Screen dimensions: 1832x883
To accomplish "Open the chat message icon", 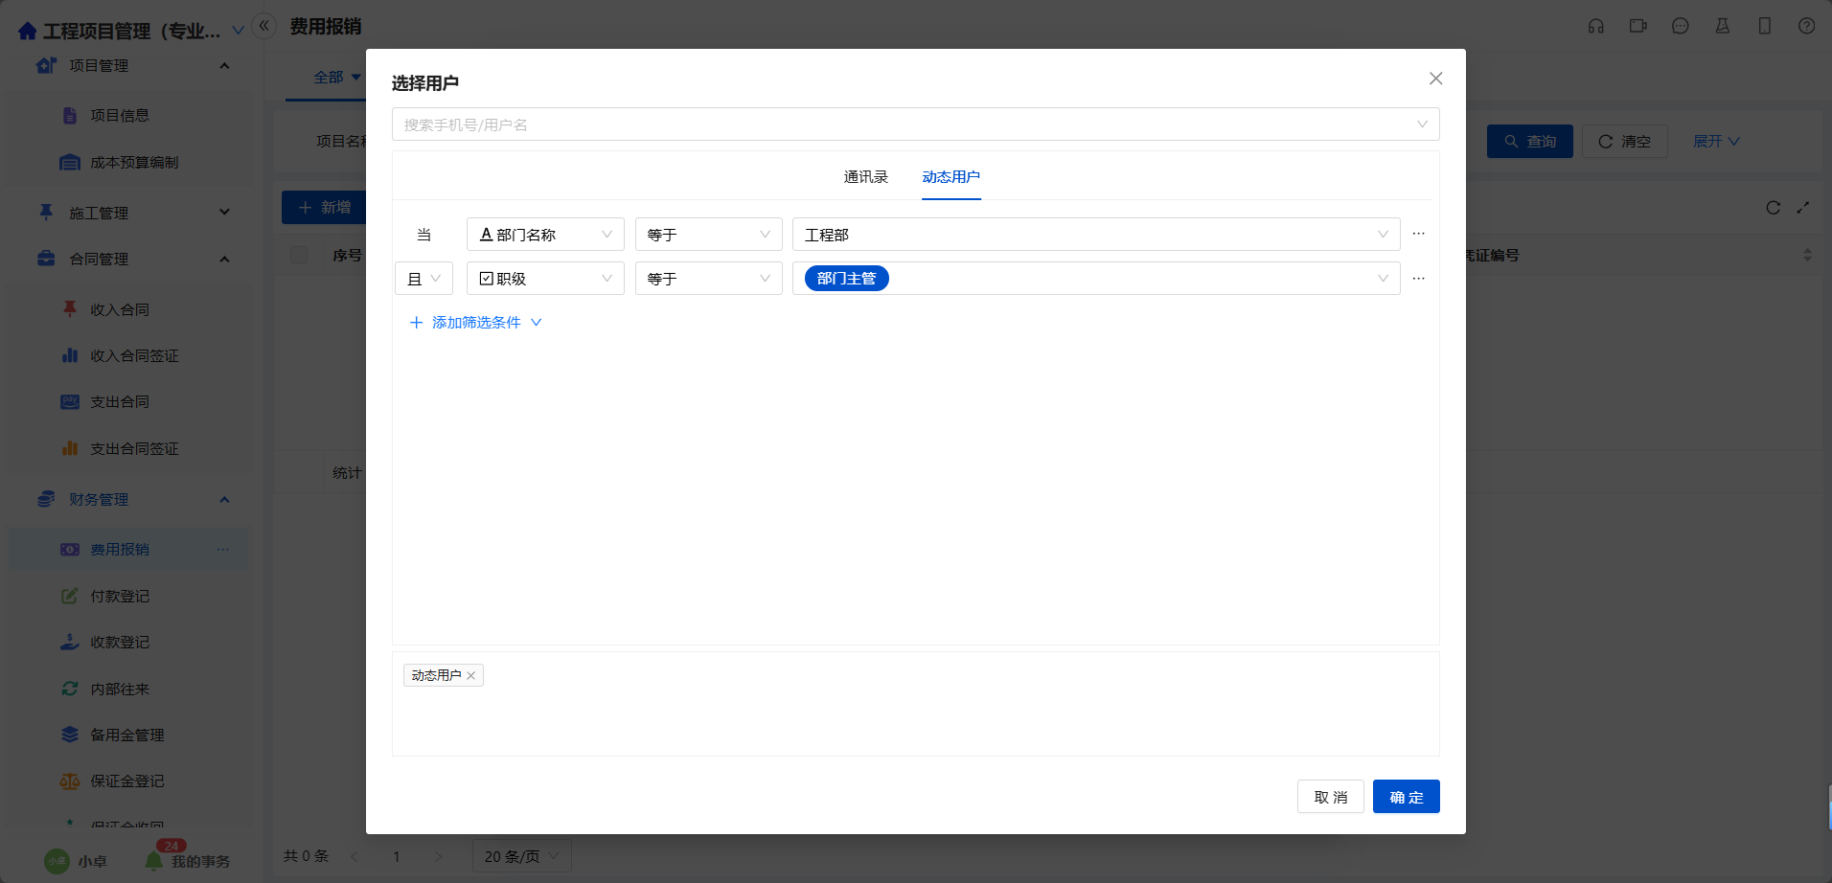I will coord(1680,26).
